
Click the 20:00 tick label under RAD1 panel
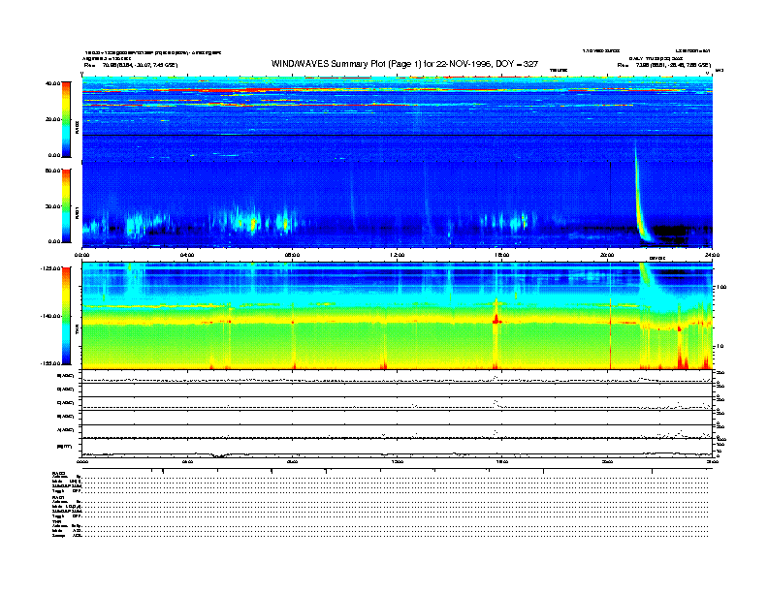(x=607, y=255)
